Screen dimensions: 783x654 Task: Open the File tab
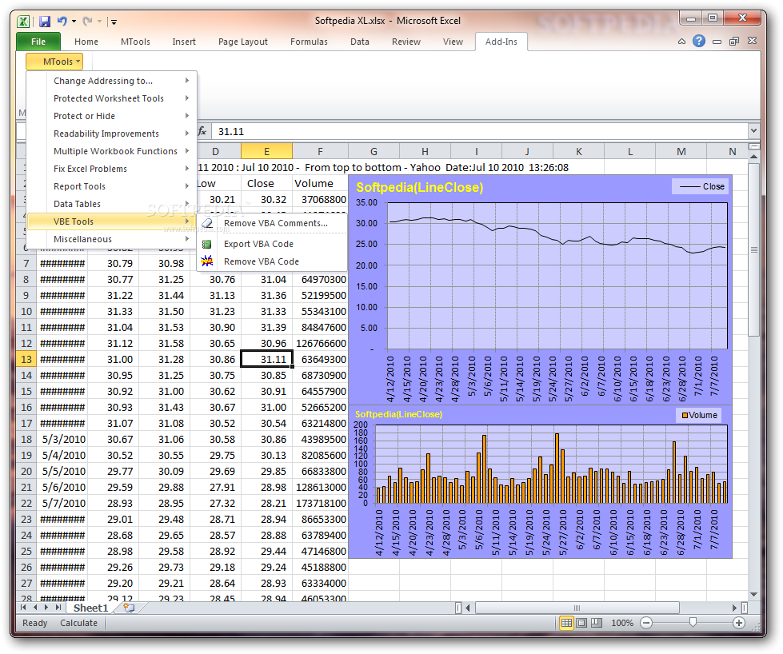38,42
